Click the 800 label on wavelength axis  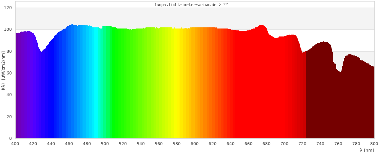click(374, 144)
